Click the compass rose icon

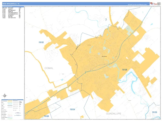click(5, 96)
